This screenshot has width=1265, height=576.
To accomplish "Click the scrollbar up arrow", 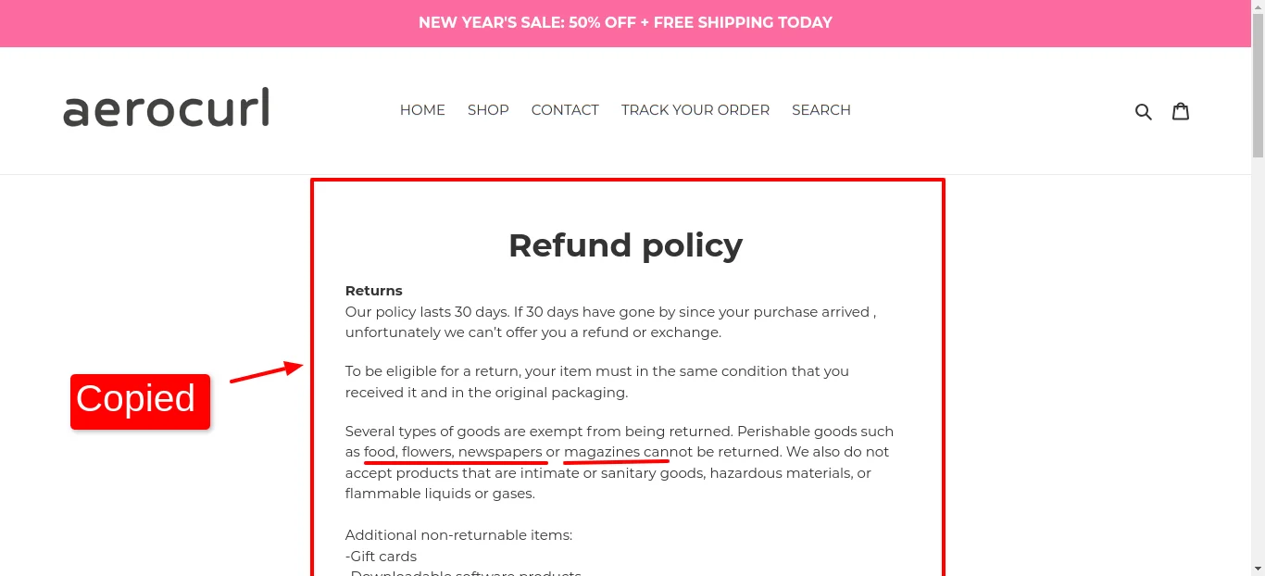I will 1259,6.
